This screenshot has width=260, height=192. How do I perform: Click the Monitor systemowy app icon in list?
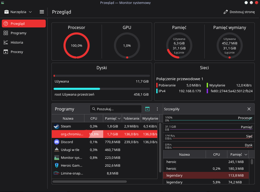[56, 158]
